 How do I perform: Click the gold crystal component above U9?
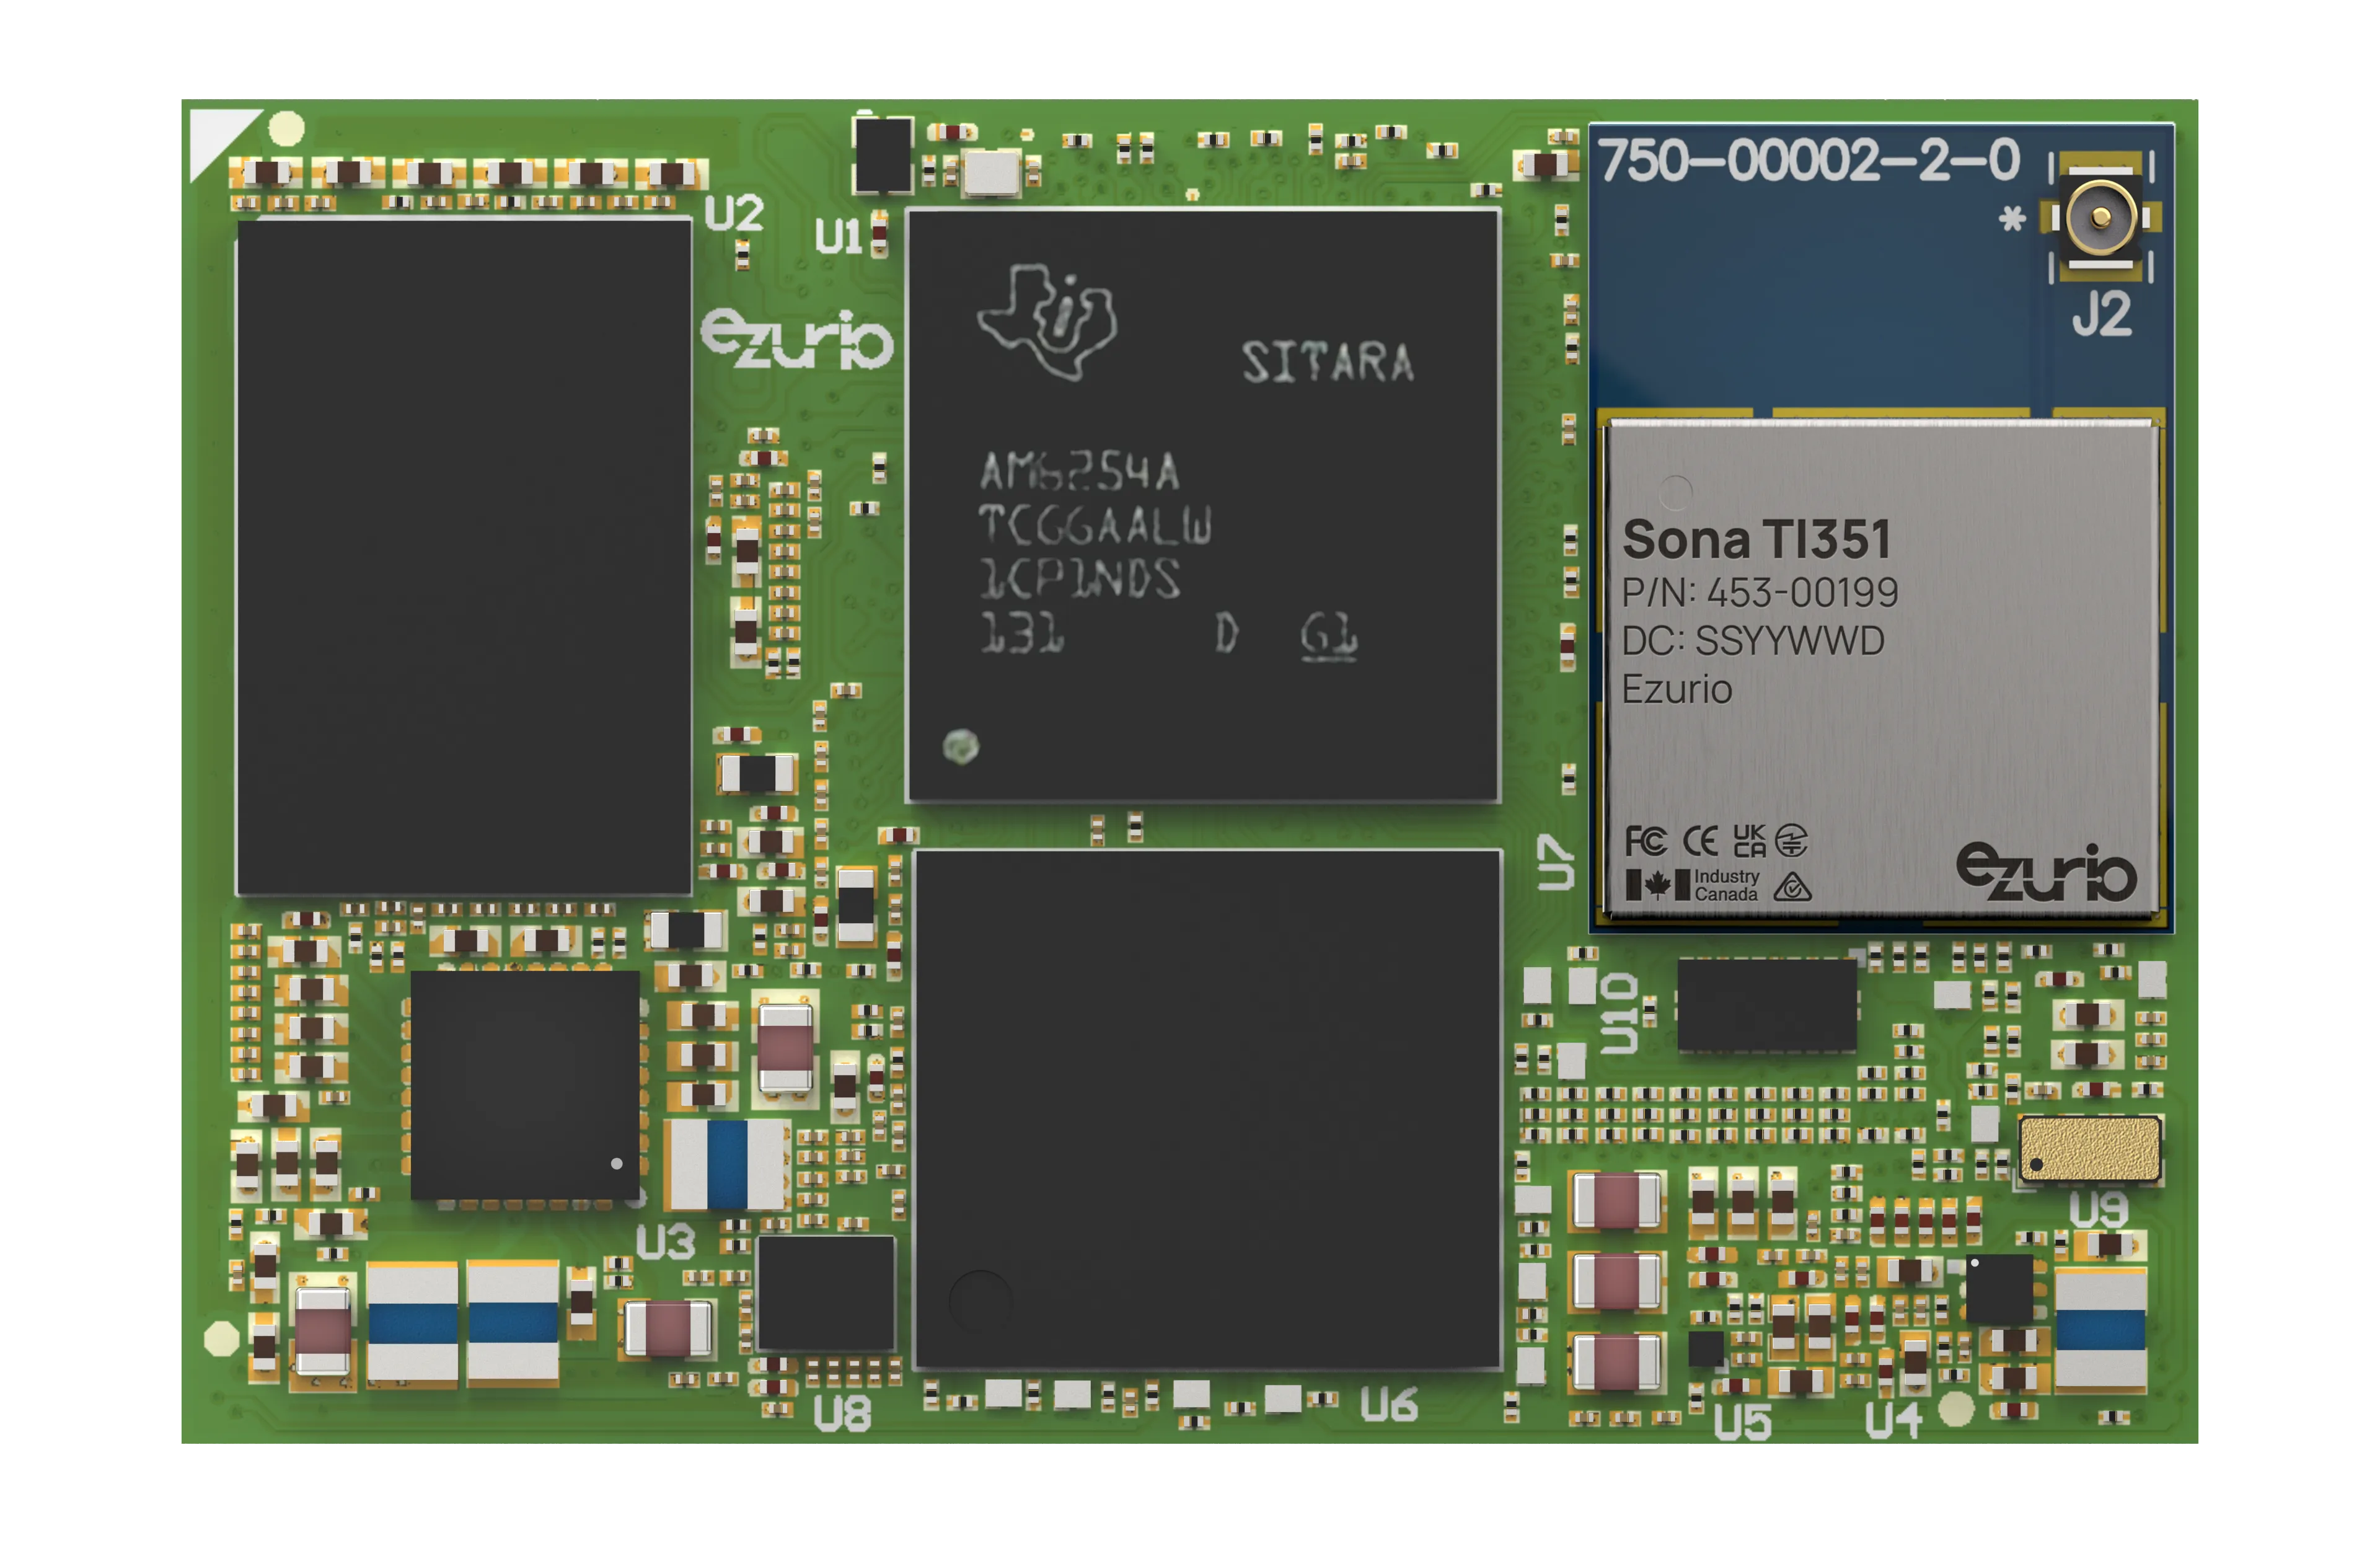(x=2090, y=1150)
